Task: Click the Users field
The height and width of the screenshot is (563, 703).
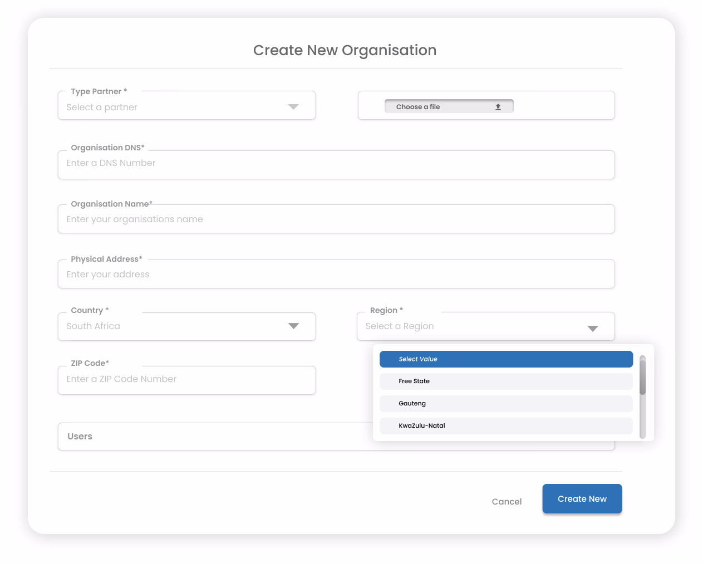Action: [214, 437]
